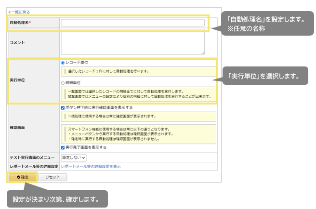
Task: Click the 確認画面 row label
Action: click(17, 128)
